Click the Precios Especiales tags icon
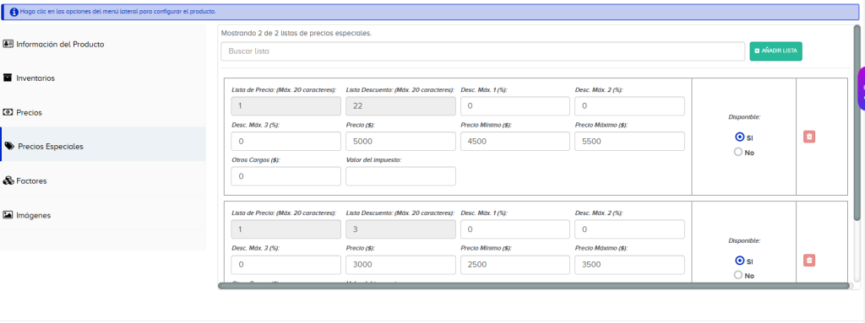The width and height of the screenshot is (865, 323). click(x=9, y=147)
